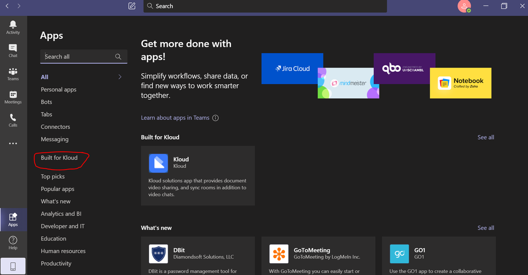Select Productivity category
The image size is (528, 275).
pyautogui.click(x=56, y=263)
